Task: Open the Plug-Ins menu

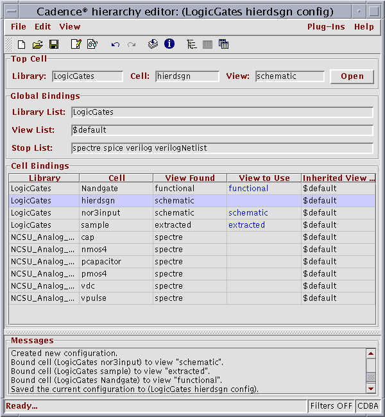Action: [326, 26]
